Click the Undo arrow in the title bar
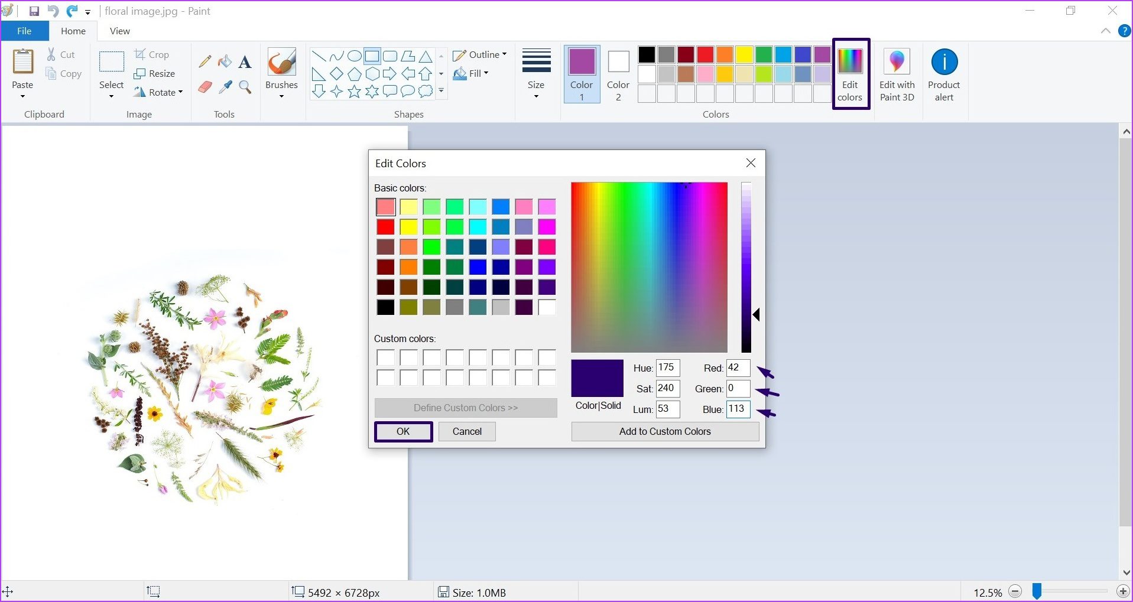Screen dimensions: 1133x602 pyautogui.click(x=52, y=11)
